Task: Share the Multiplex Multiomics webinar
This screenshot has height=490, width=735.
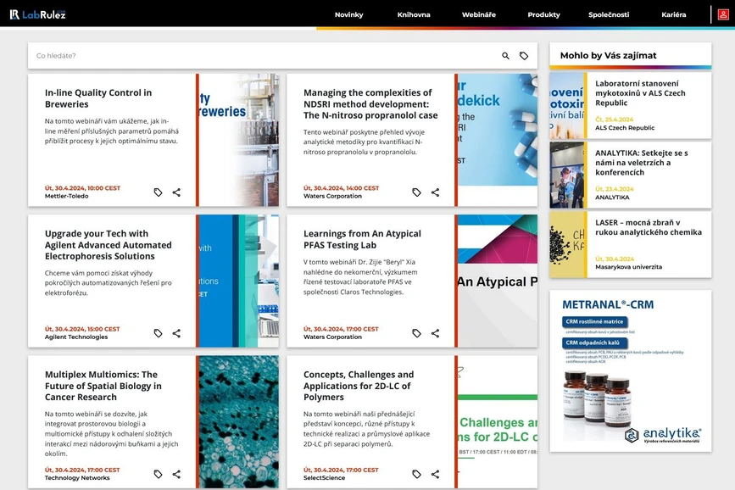Action: [176, 474]
